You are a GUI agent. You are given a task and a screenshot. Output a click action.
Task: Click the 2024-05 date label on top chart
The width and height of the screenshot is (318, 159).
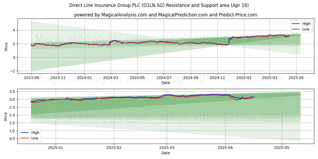pos(137,78)
